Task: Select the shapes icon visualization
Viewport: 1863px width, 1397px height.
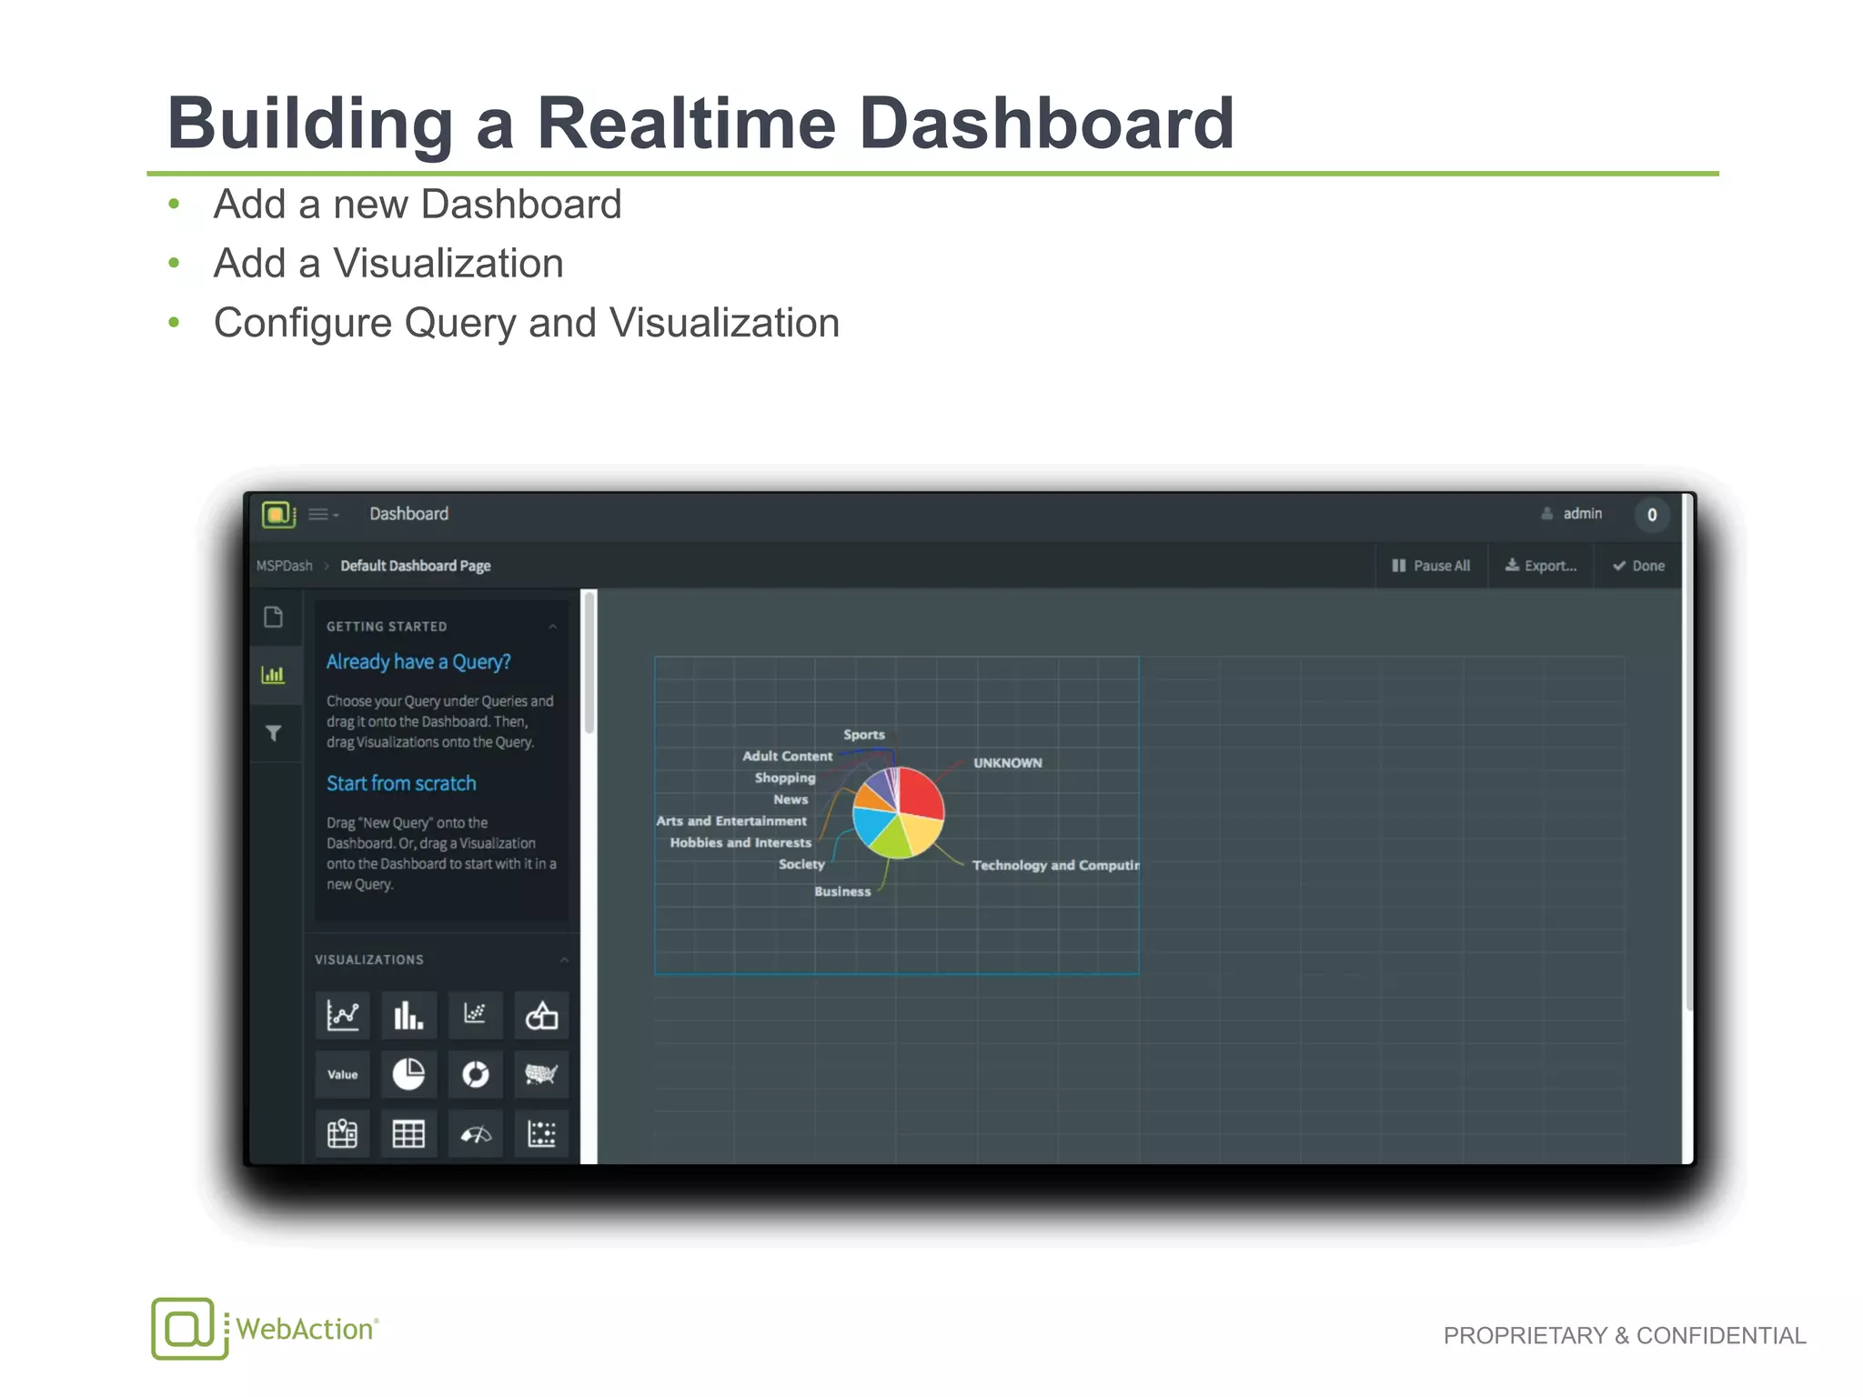Action: coord(541,1015)
